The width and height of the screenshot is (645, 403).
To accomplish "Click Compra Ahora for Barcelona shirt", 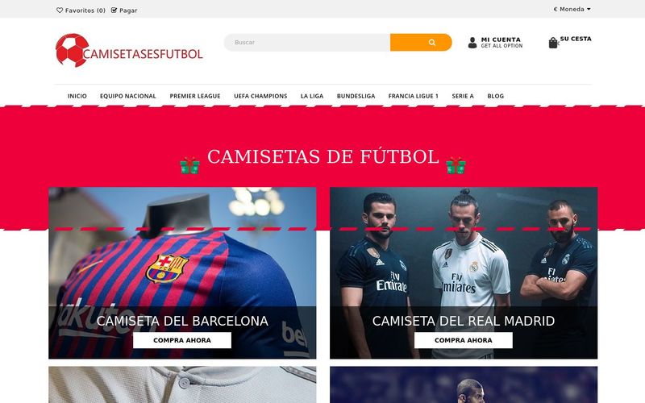I will click(182, 340).
